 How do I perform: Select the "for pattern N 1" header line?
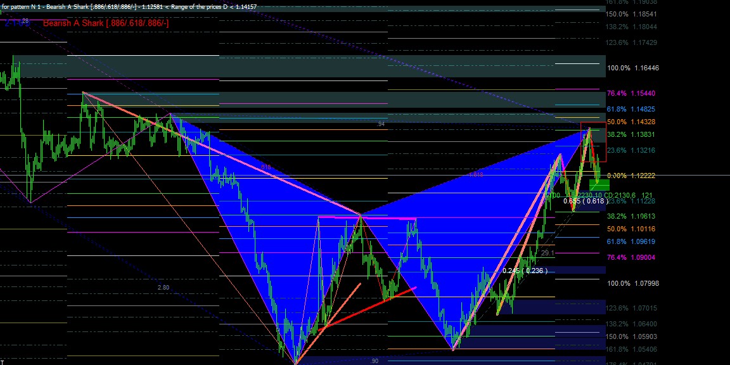(129, 7)
